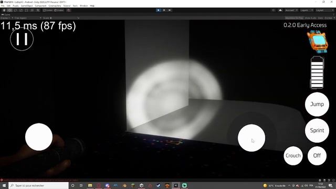Open the Windows Start menu

4,185
